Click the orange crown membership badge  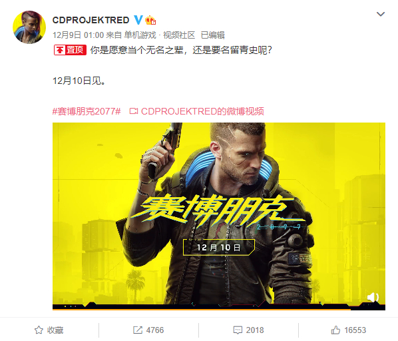tap(150, 20)
